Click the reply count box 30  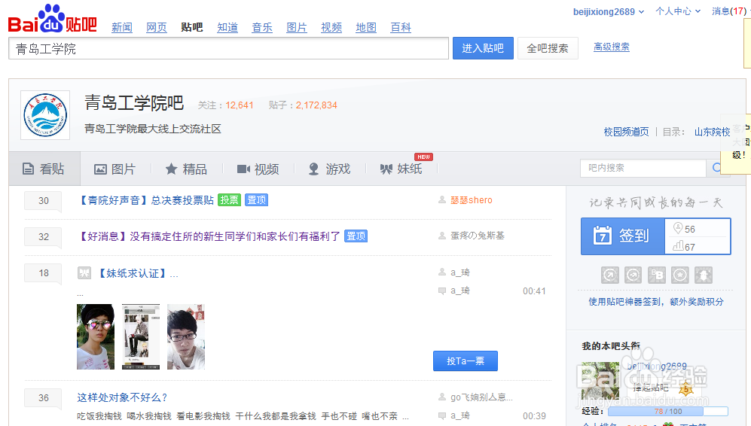tap(43, 201)
